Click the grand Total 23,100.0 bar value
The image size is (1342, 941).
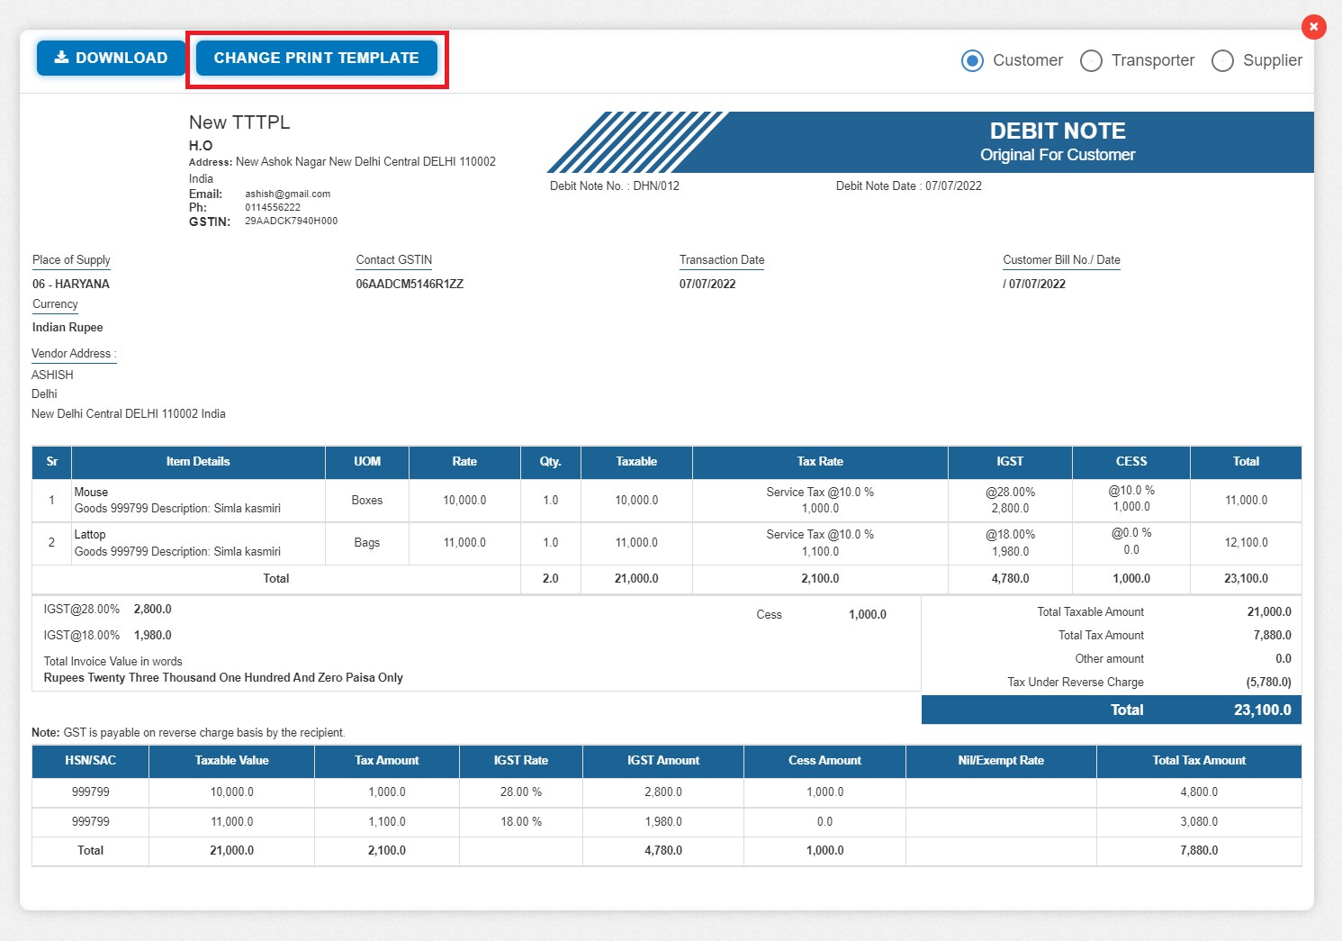[x=1262, y=710]
